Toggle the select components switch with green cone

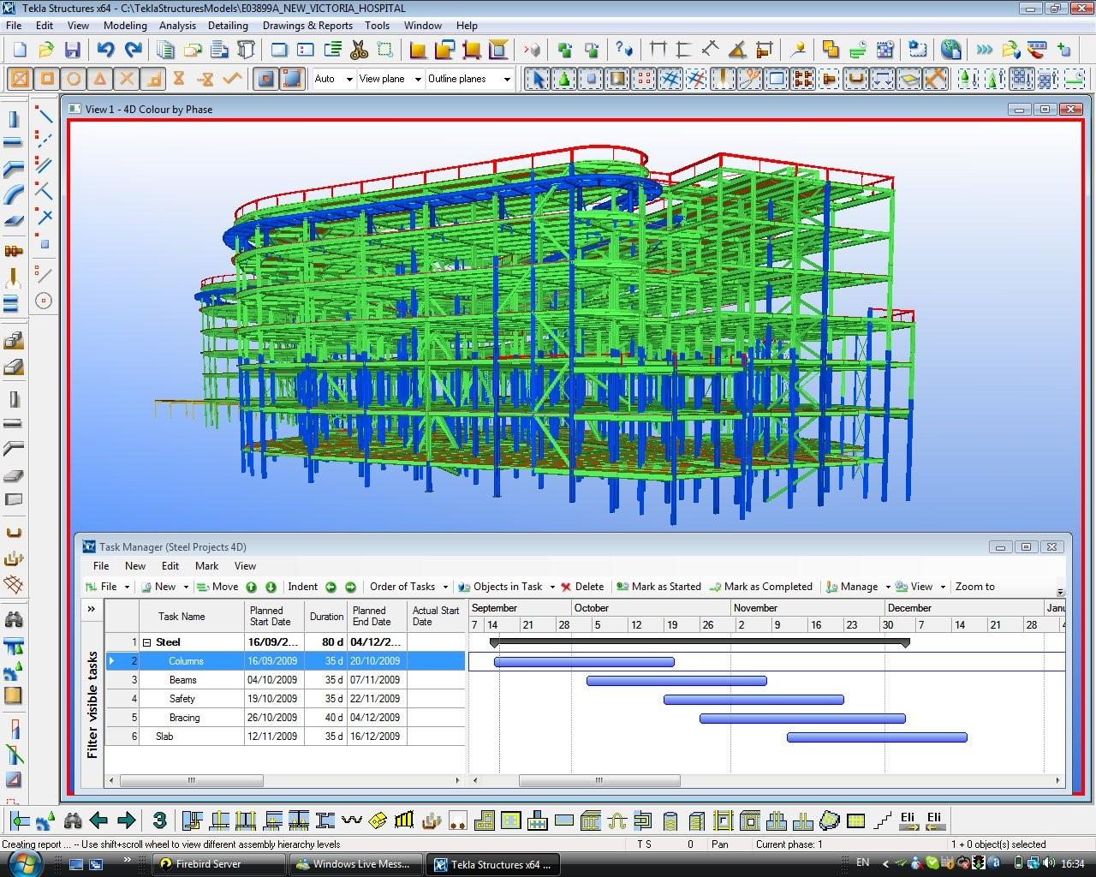pyautogui.click(x=564, y=79)
